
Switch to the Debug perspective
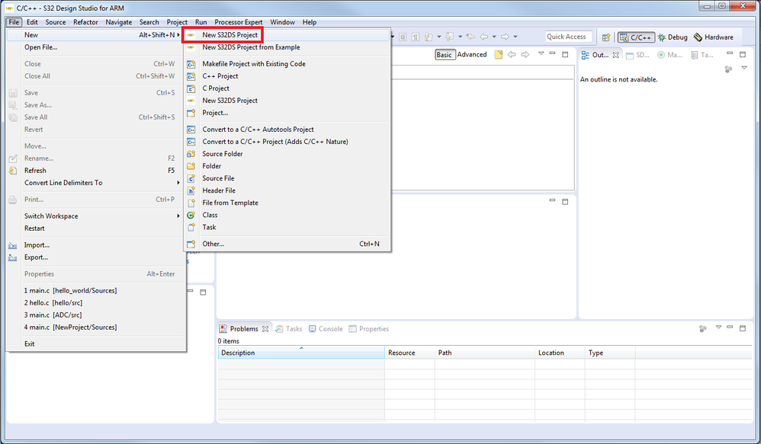(x=673, y=37)
